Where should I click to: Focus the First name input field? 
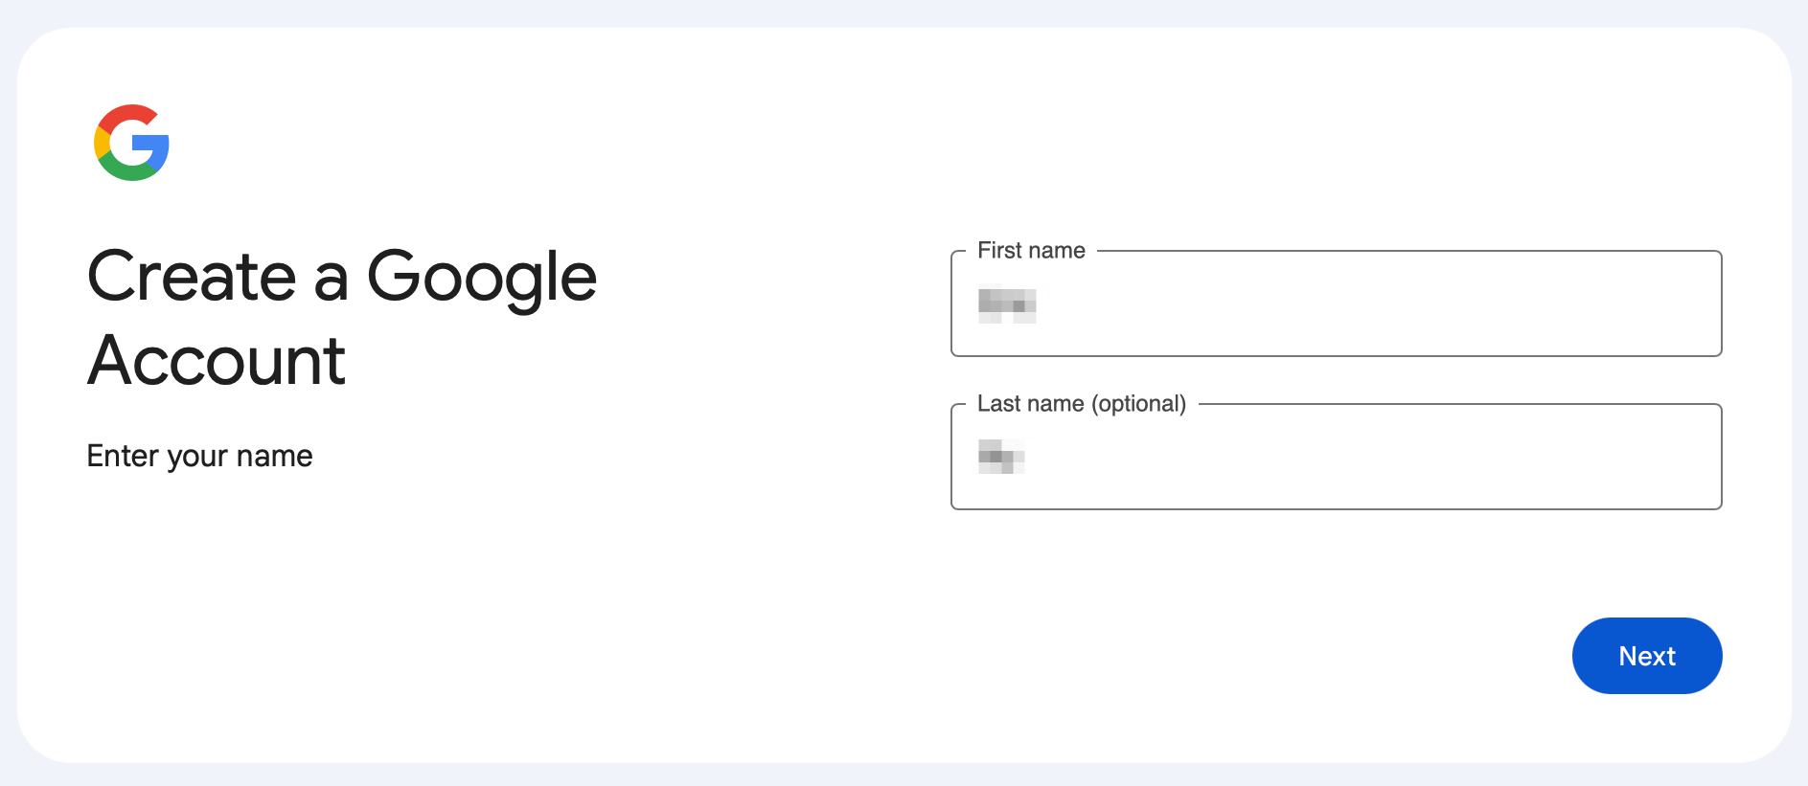click(x=1336, y=304)
